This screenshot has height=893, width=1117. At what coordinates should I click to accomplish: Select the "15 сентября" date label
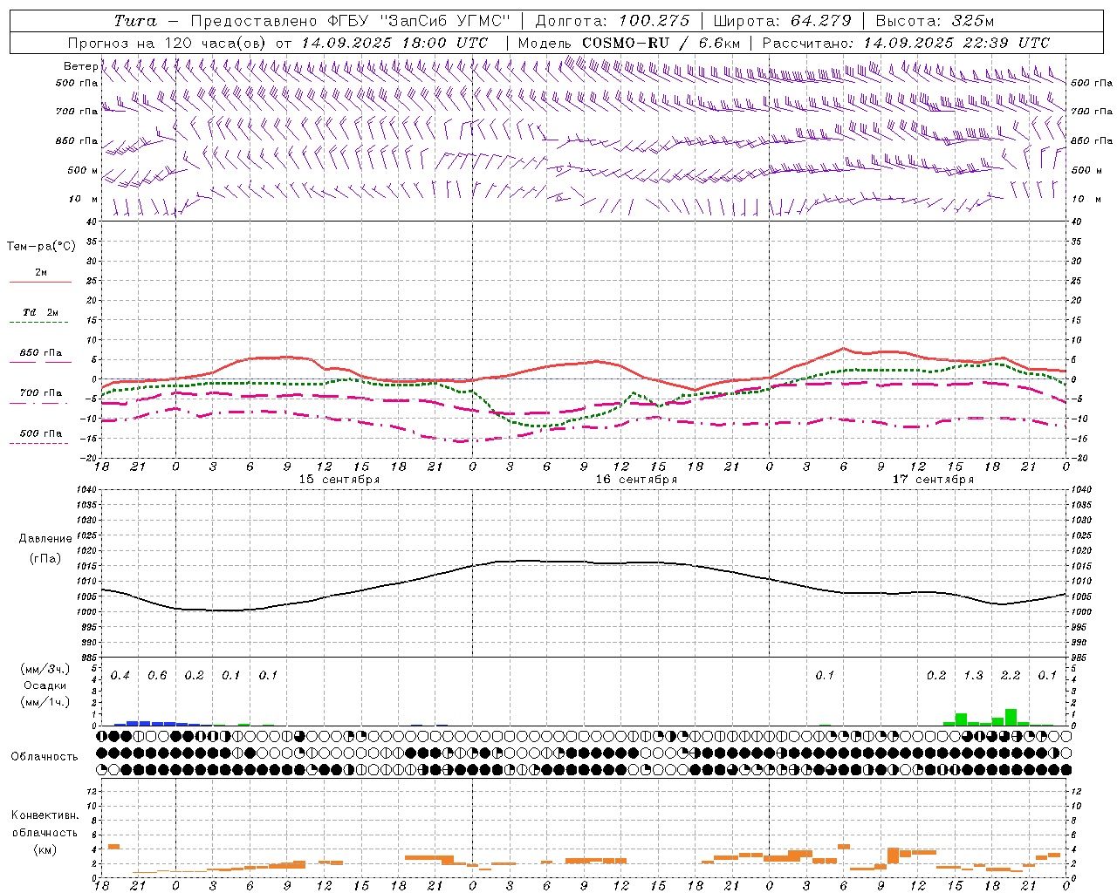[x=339, y=480]
